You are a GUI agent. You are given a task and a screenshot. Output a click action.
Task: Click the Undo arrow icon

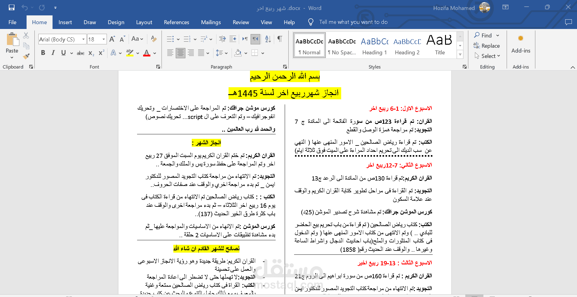pyautogui.click(x=24, y=8)
